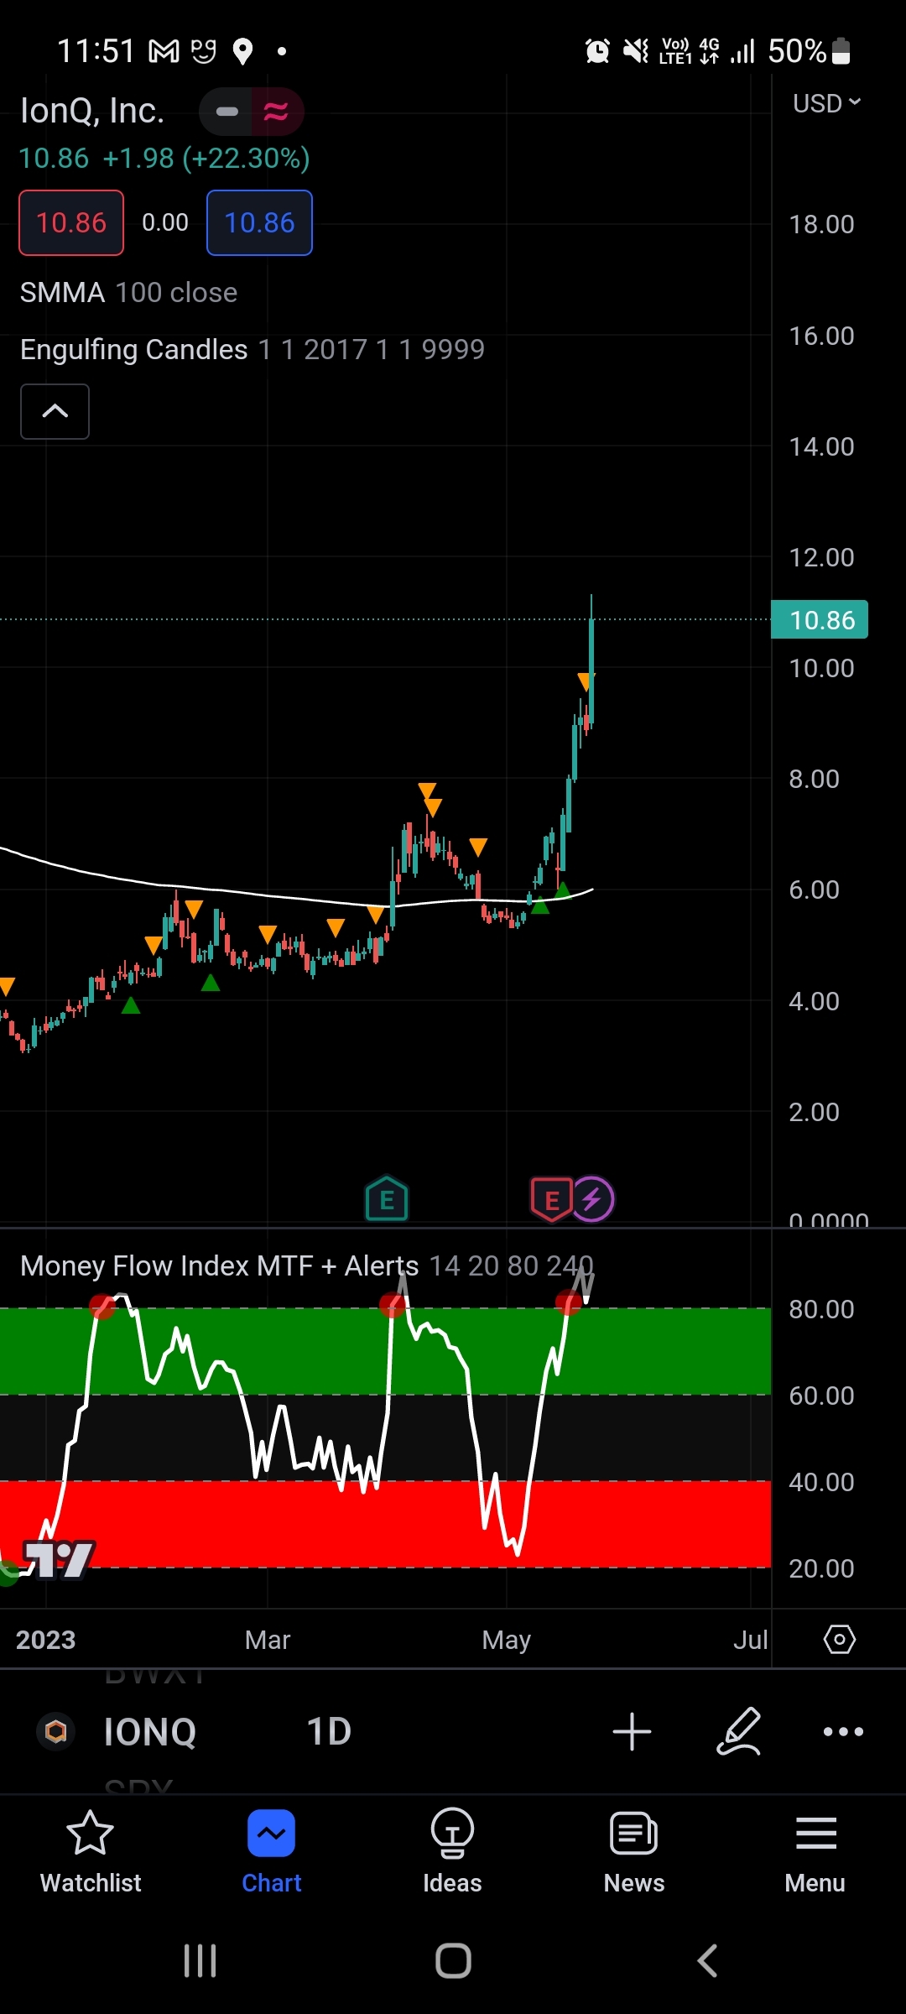Switch to the News tab
The width and height of the screenshot is (906, 2014).
634,1853
